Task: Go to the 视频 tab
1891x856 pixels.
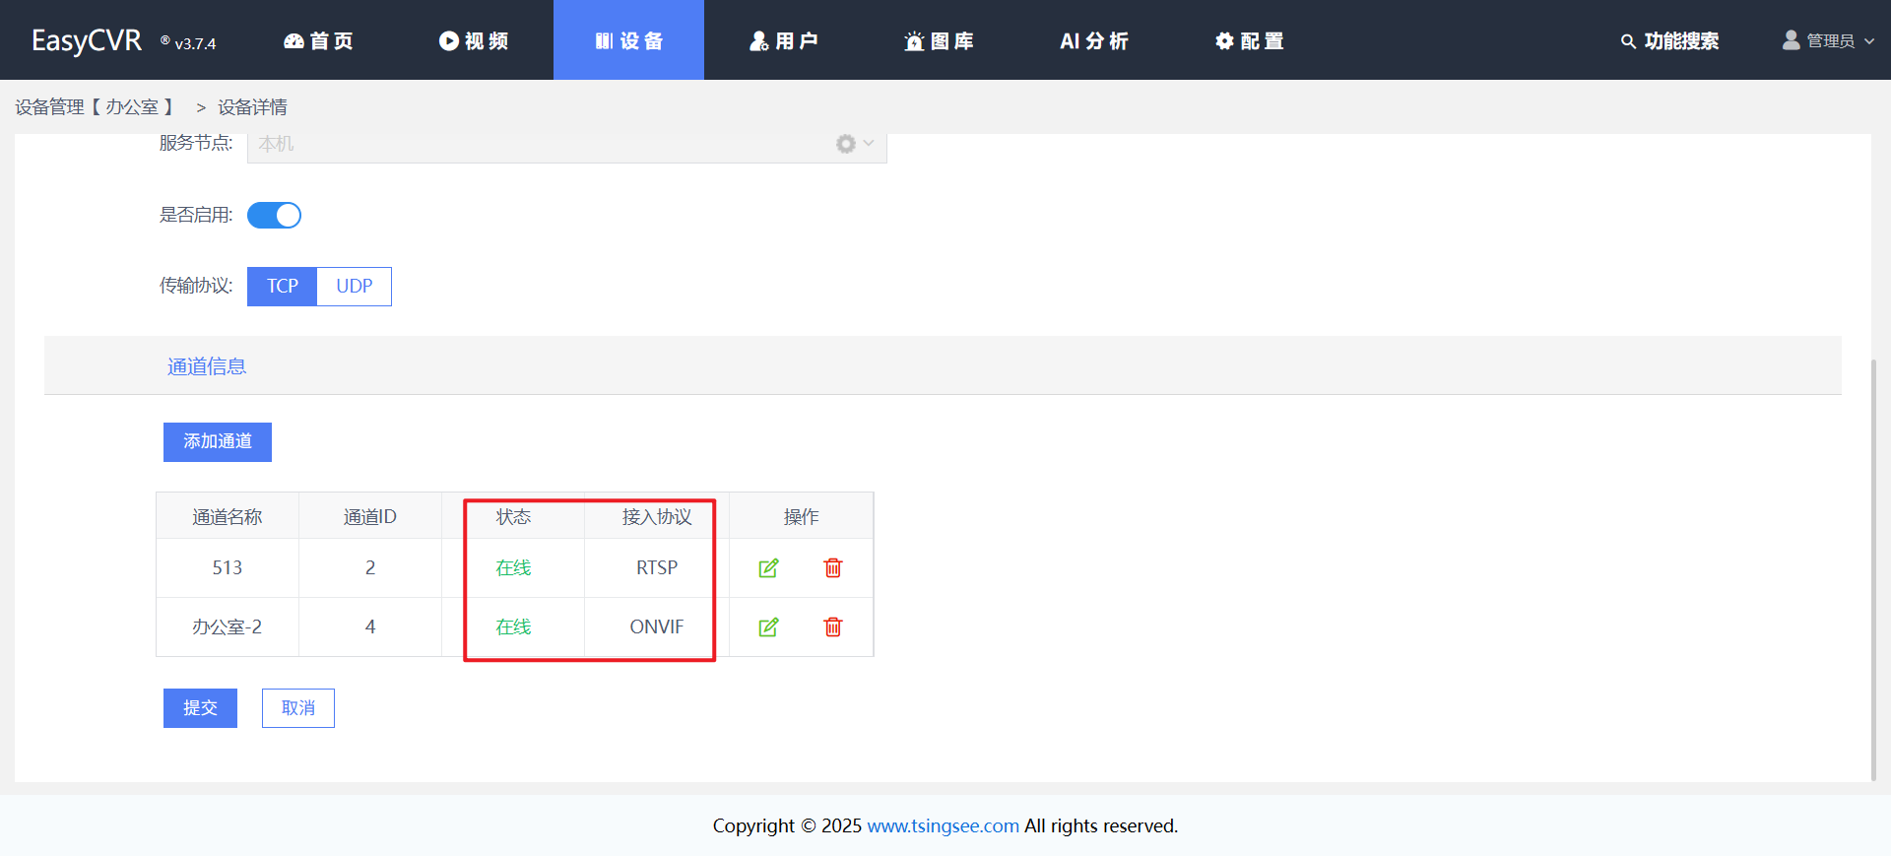Action: (x=474, y=40)
